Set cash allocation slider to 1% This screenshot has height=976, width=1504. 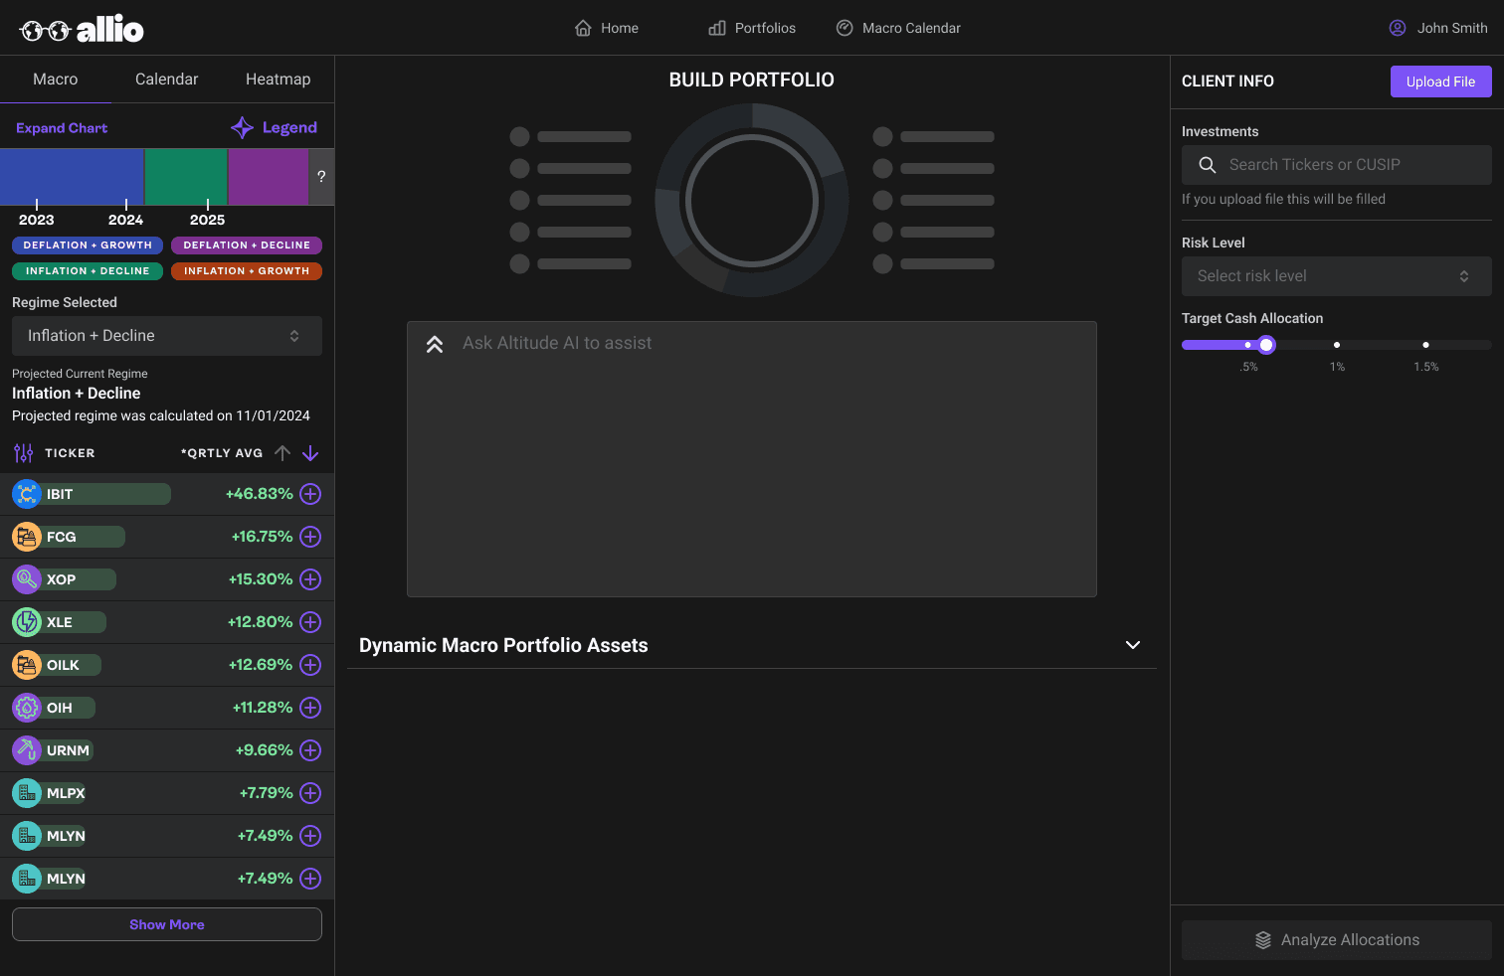coord(1337,345)
